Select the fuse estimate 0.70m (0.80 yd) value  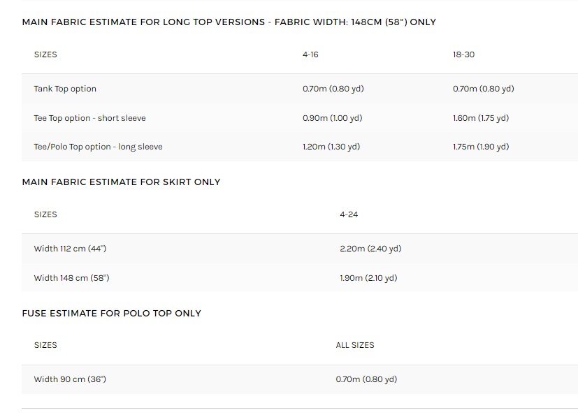click(366, 379)
